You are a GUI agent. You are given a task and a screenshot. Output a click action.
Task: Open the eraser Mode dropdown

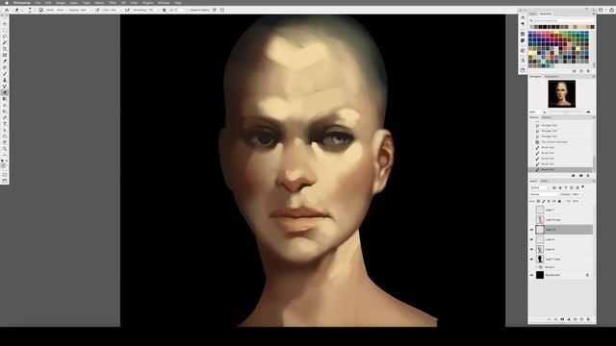62,10
